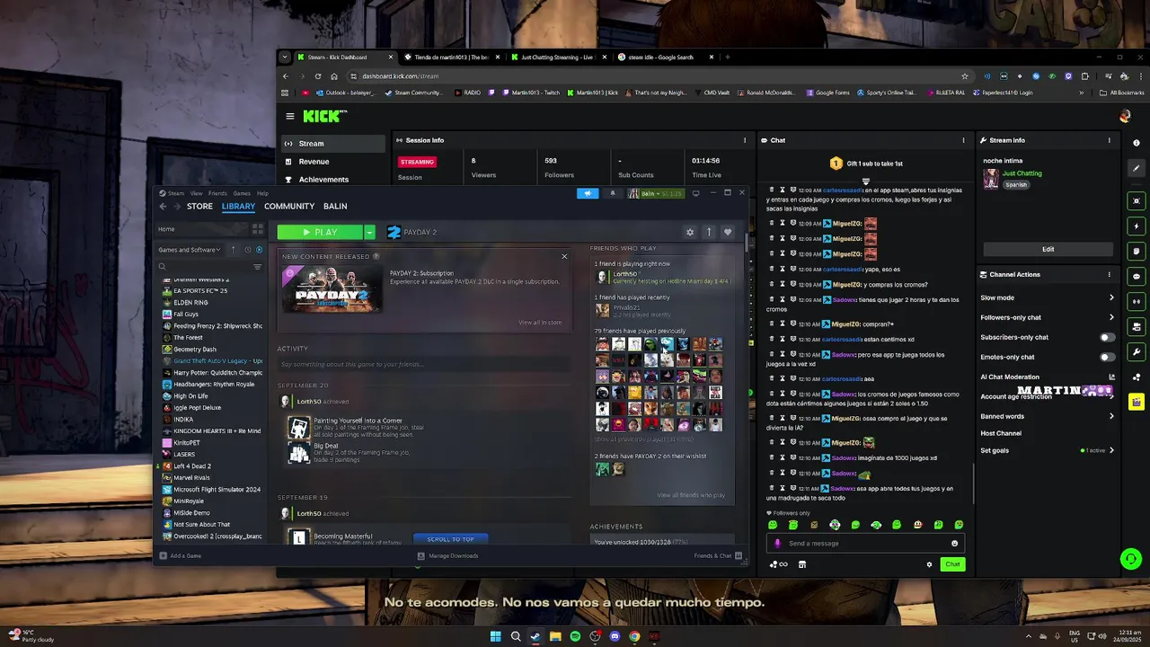This screenshot has width=1150, height=647.
Task: Toggle Emotes-only chat switch
Action: pyautogui.click(x=1108, y=357)
